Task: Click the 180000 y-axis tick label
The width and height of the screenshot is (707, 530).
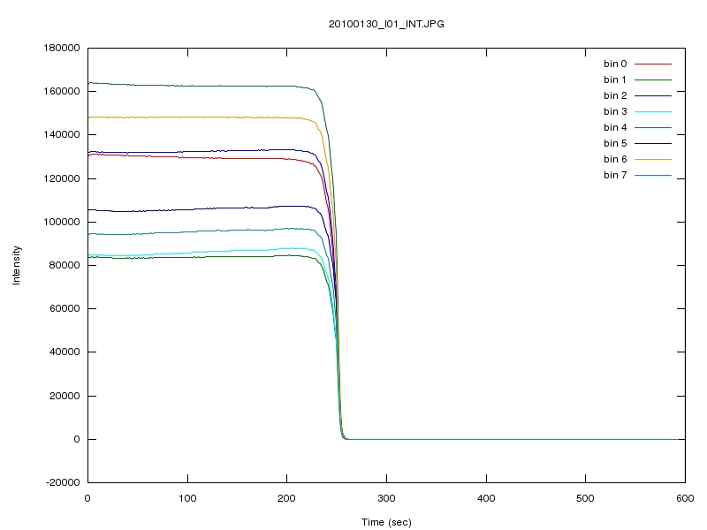Action: click(62, 48)
